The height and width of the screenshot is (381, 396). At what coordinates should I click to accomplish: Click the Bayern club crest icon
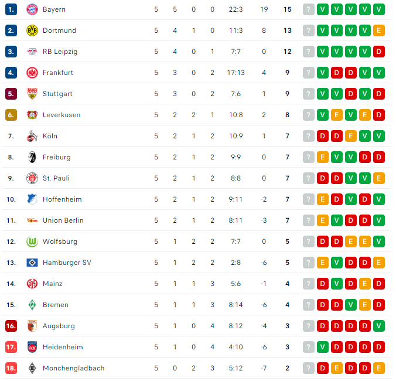[x=32, y=9]
